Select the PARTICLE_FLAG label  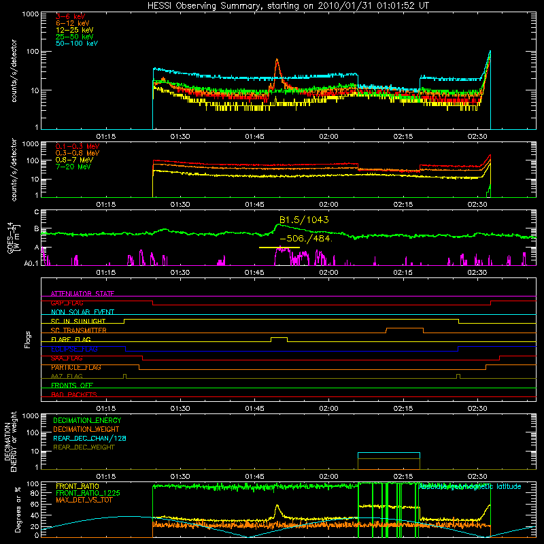[76, 367]
